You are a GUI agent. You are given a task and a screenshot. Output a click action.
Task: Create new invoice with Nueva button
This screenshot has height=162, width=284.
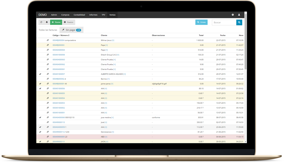[56, 22]
